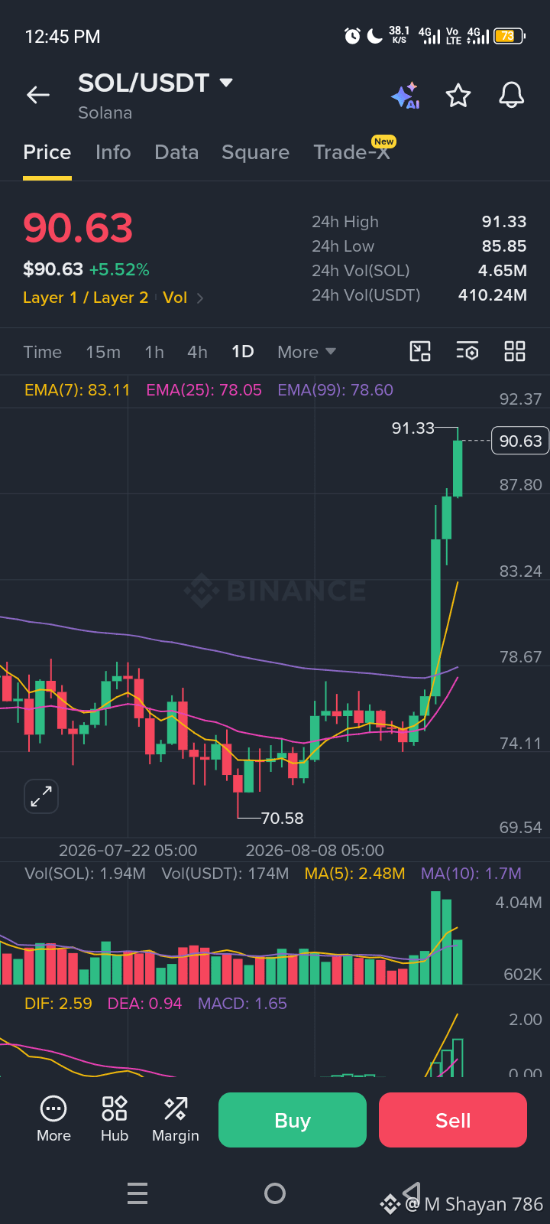The height and width of the screenshot is (1224, 550).
Task: Tap the DIF: 2.59 MACD label
Action: click(58, 1004)
